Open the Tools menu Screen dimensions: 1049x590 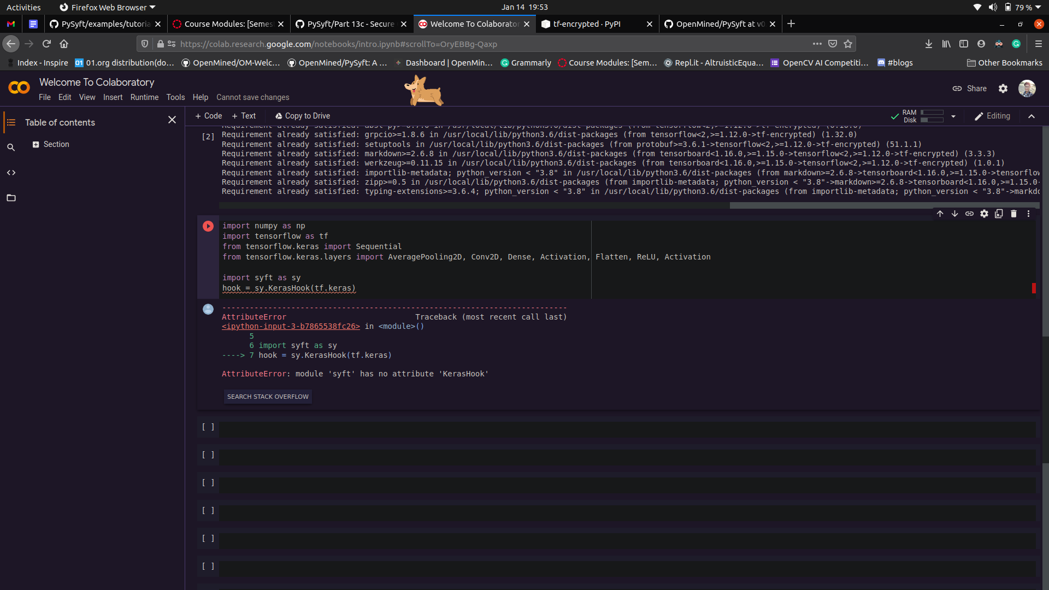(175, 97)
